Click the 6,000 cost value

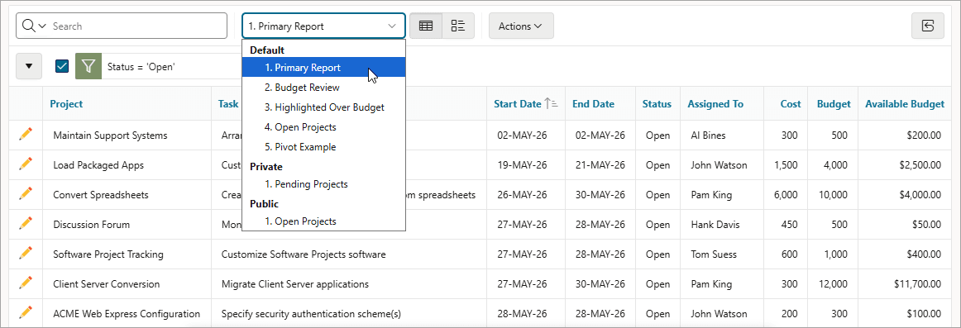tap(786, 195)
